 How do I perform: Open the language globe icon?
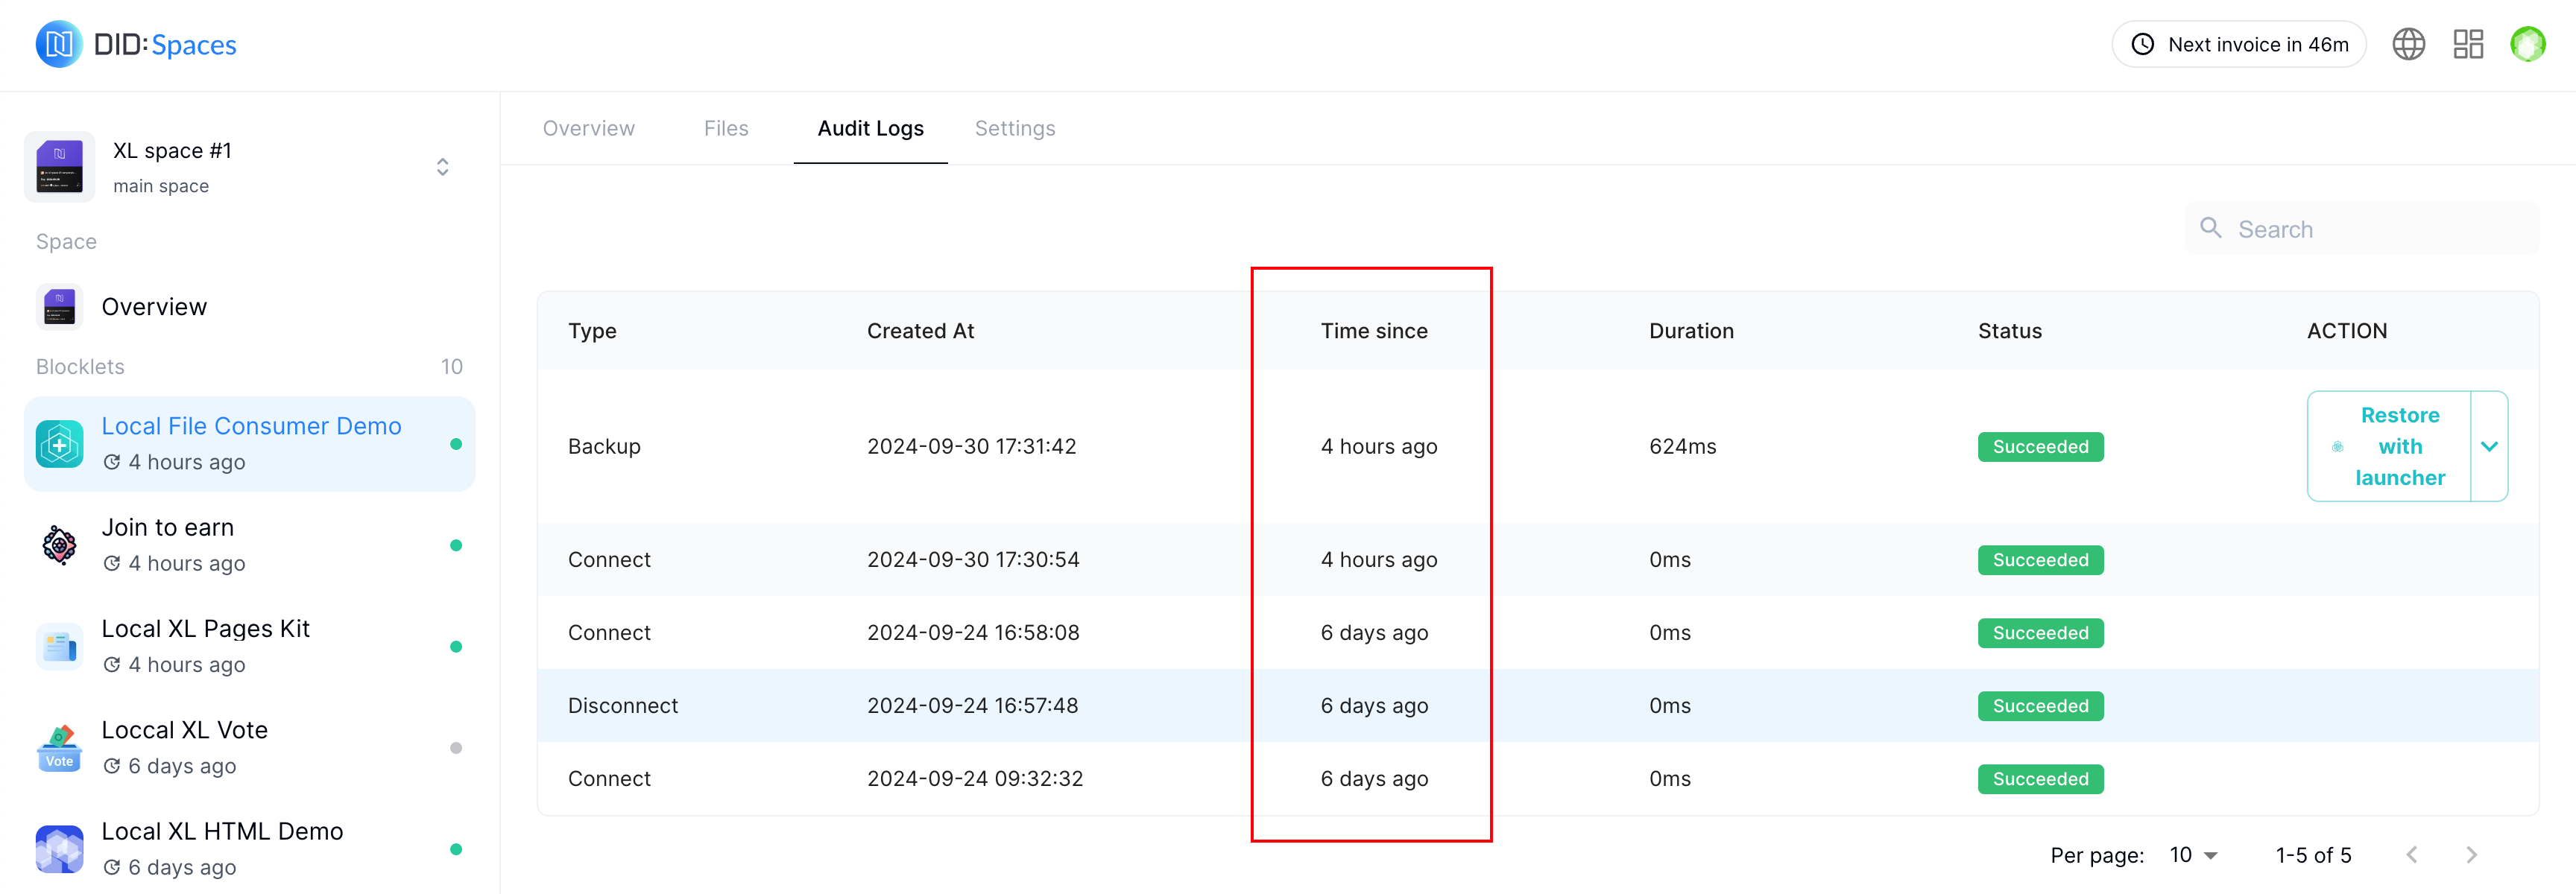pyautogui.click(x=2408, y=44)
